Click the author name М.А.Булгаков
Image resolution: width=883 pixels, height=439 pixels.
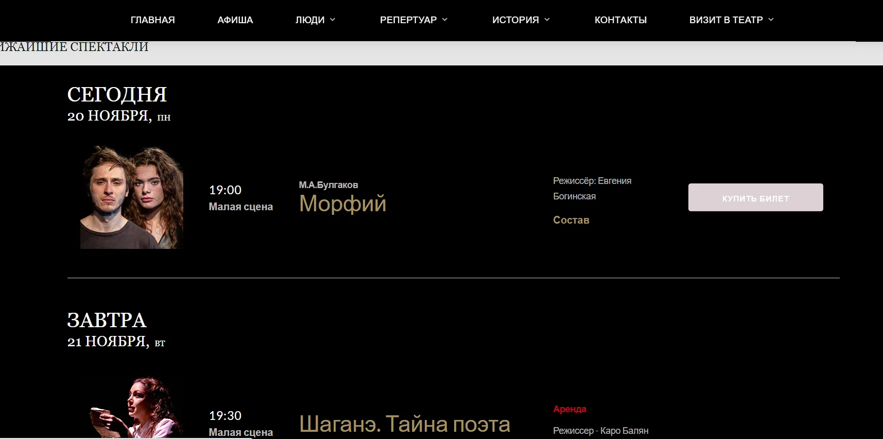[328, 185]
